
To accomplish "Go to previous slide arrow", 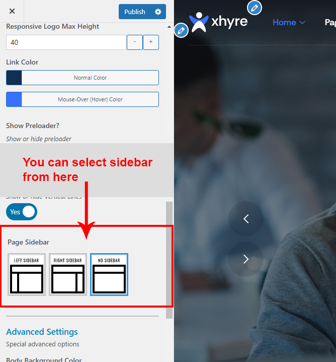I will 246,218.
